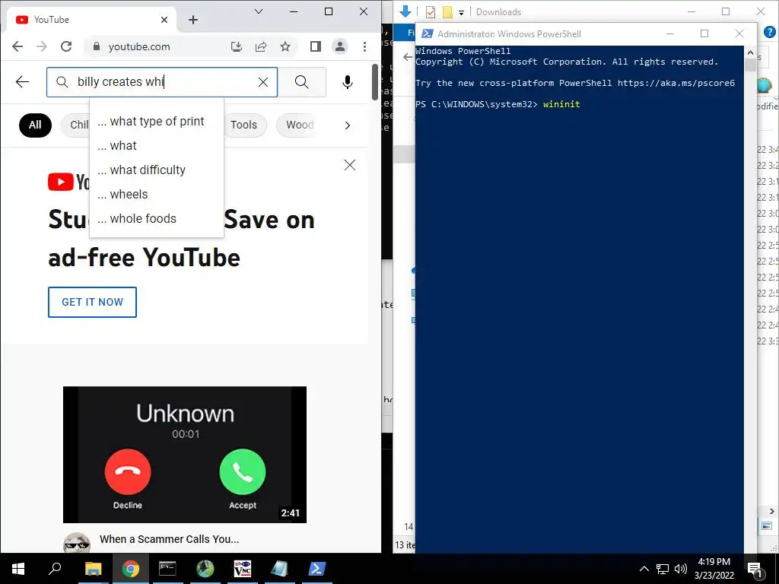Switch to PowerShell on the taskbar

click(x=317, y=569)
